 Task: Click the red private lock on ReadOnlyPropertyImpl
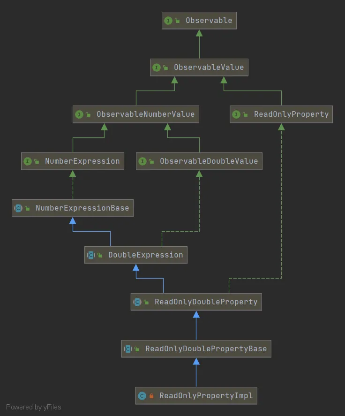151,396
